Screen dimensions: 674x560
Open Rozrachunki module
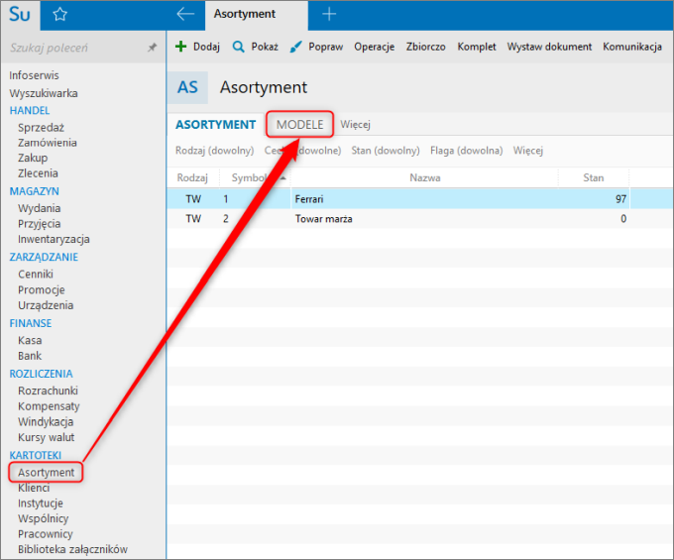click(48, 391)
